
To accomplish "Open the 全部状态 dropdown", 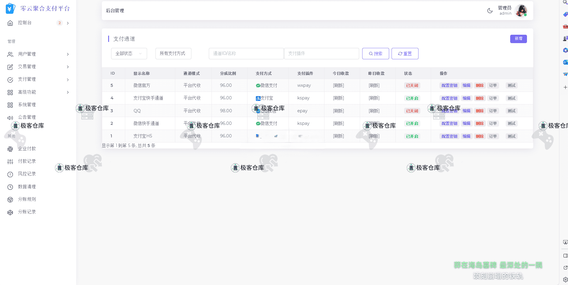I will [129, 54].
